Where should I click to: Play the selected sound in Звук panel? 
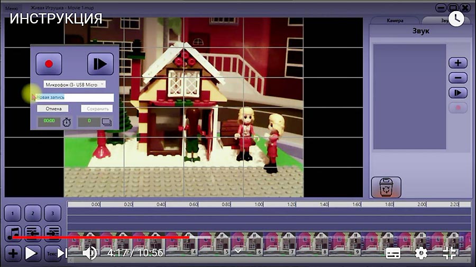coord(457,93)
